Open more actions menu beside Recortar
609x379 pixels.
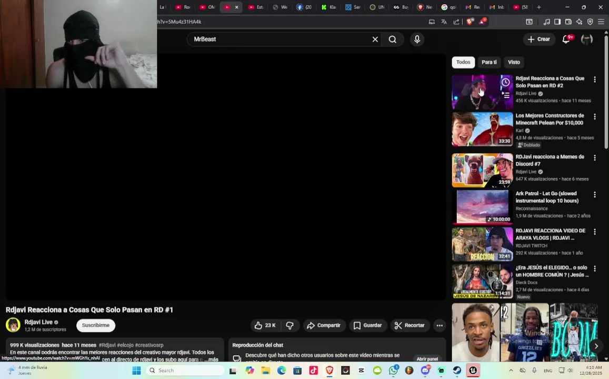click(440, 325)
